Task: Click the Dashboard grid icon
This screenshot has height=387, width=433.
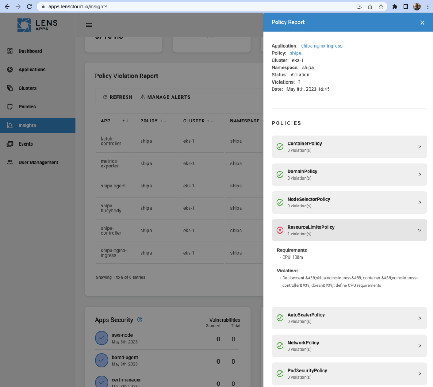Action: click(10, 51)
